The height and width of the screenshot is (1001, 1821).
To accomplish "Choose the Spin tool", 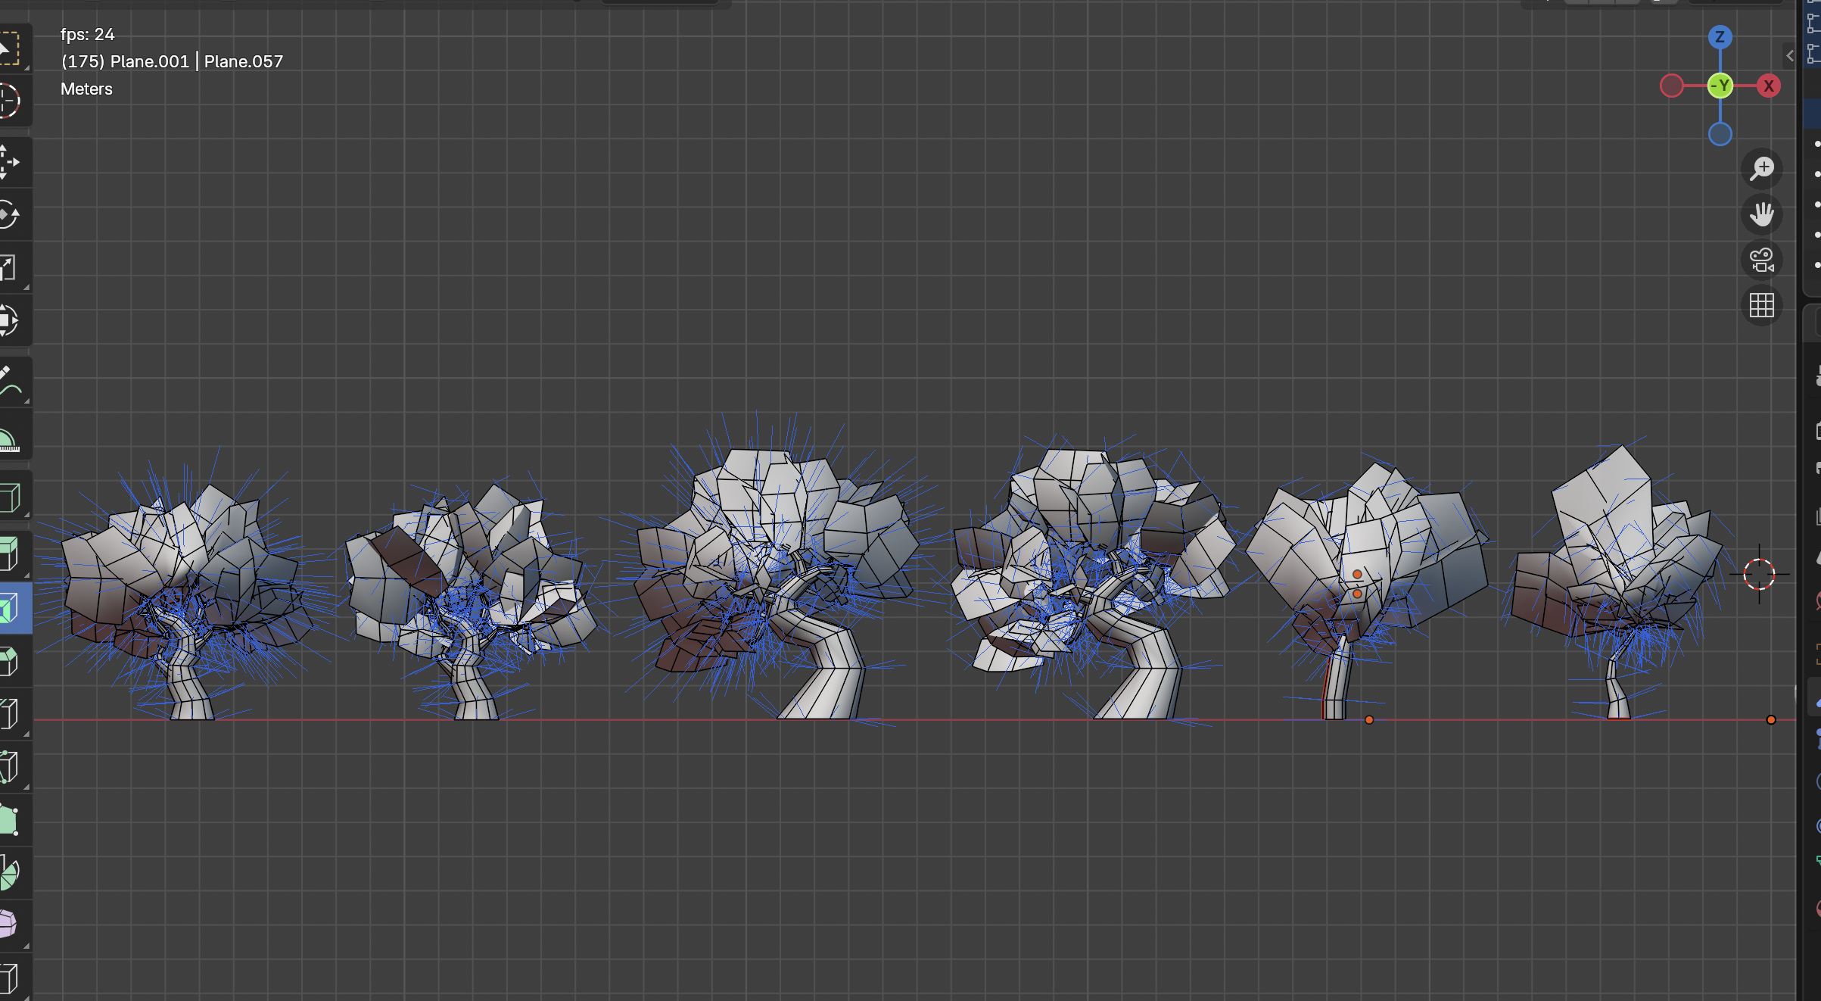I will (x=9, y=873).
